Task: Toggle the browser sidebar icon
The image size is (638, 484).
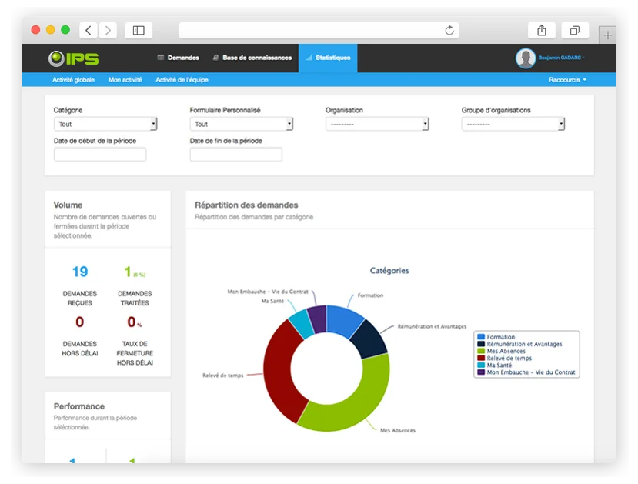Action: click(139, 31)
